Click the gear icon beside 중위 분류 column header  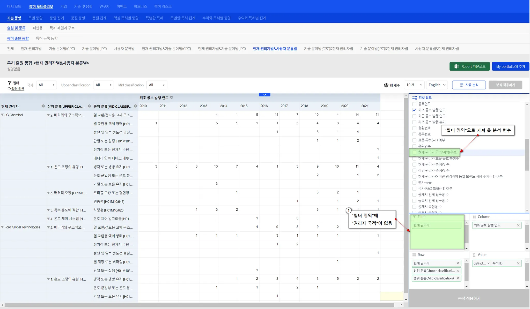click(135, 106)
